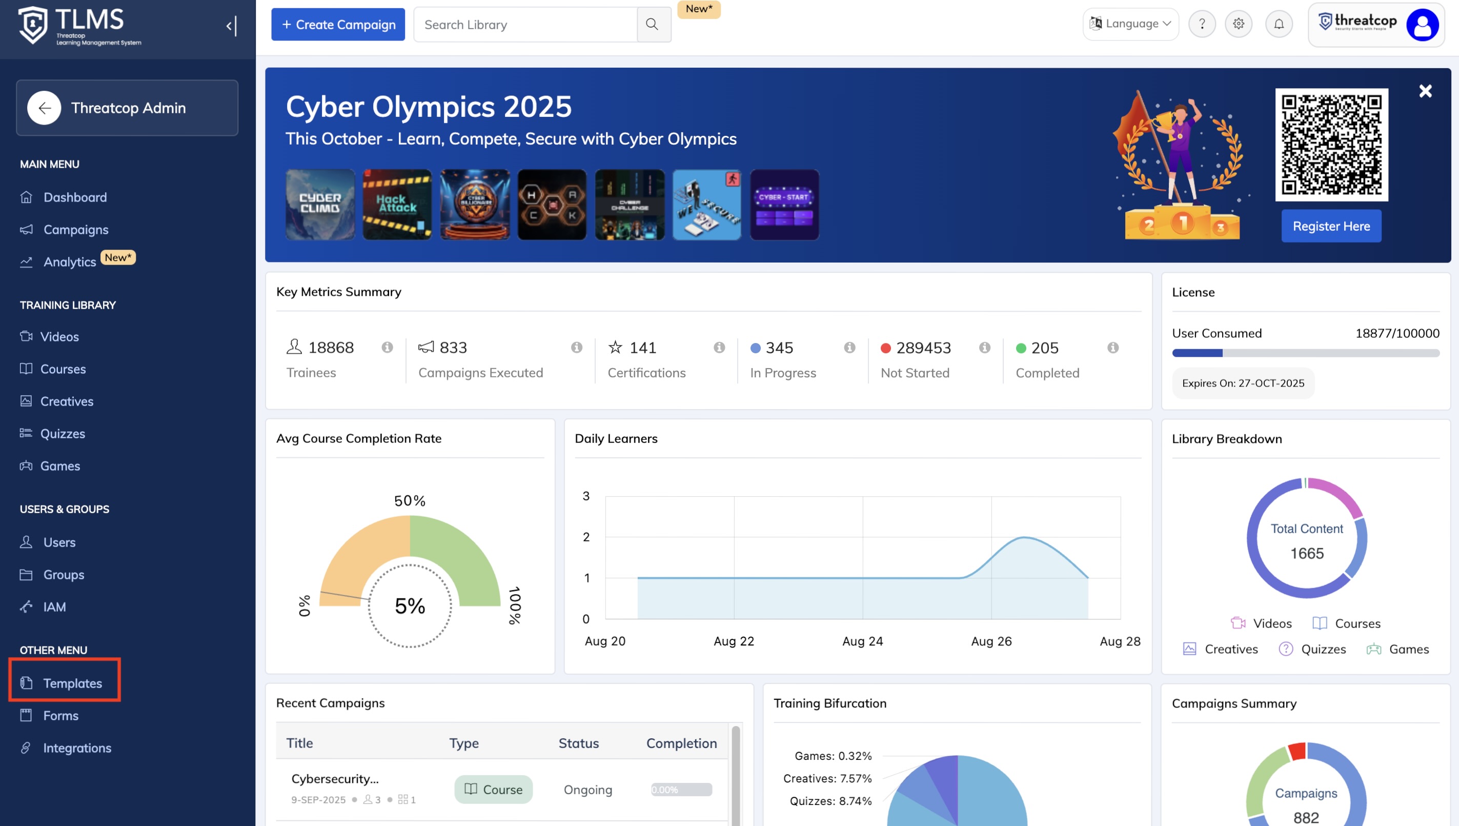This screenshot has height=826, width=1459.
Task: Click the Trainees info icon
Action: pos(387,347)
